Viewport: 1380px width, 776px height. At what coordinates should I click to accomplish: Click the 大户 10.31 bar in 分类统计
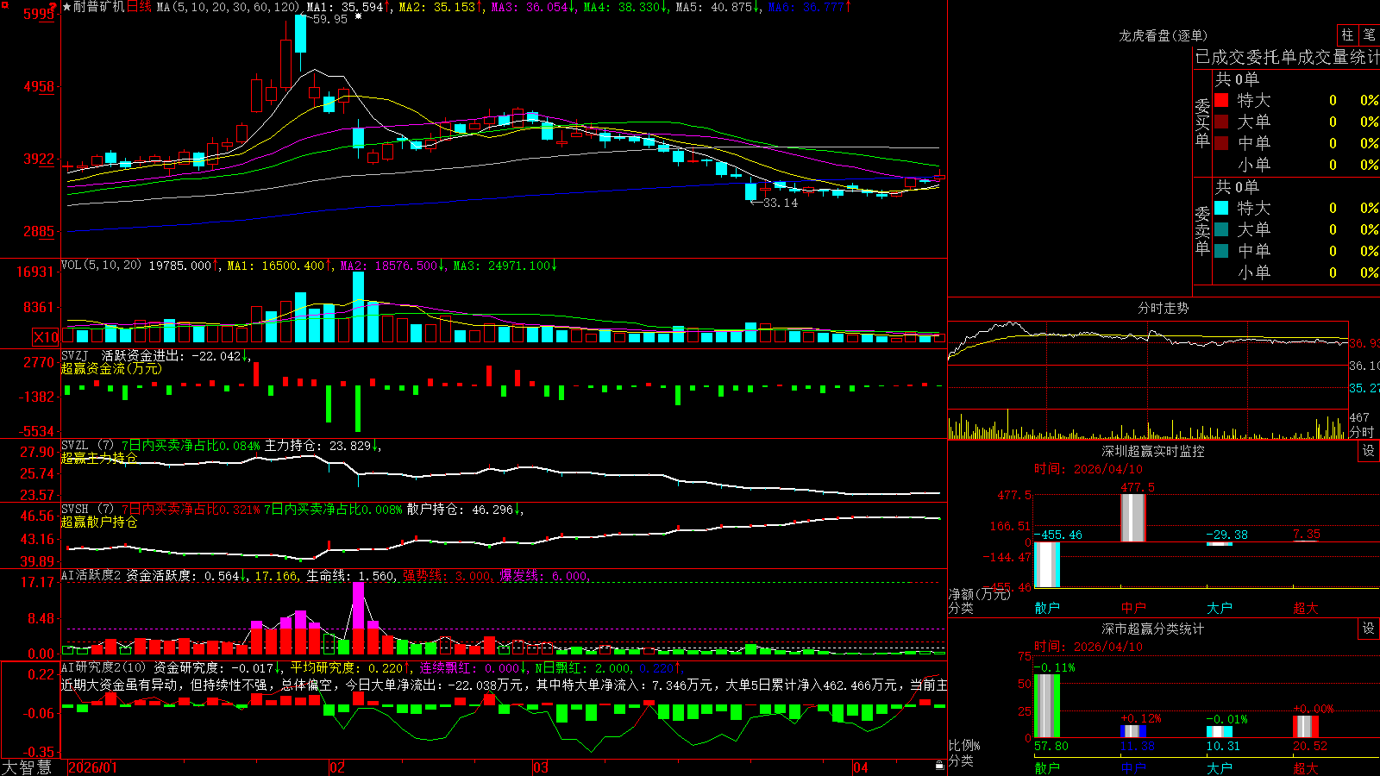pos(1220,732)
